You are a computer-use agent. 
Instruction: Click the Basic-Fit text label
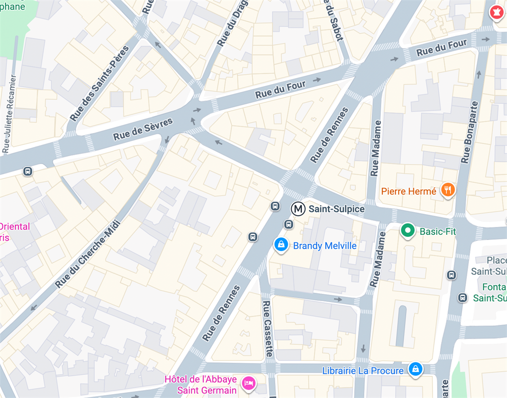coord(438,231)
